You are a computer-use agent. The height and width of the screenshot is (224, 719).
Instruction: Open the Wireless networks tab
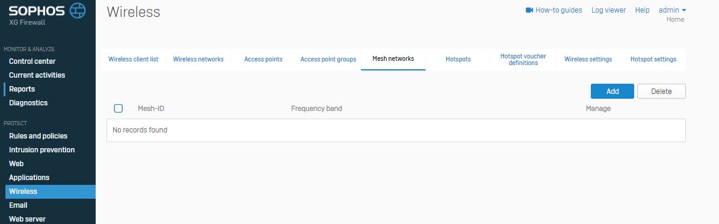click(x=198, y=59)
